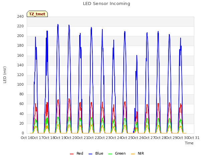The image size is (214, 160).
Task: Click the NIR legend color swatch
Action: coord(133,154)
